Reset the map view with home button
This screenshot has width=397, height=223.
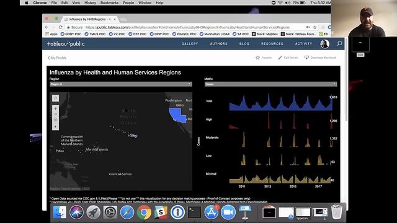click(x=55, y=120)
